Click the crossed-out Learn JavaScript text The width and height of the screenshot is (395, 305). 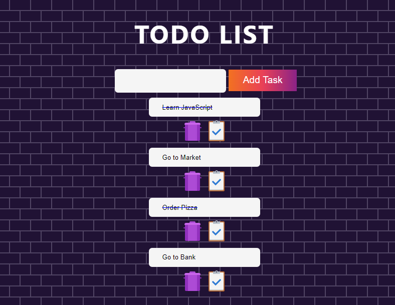click(187, 108)
